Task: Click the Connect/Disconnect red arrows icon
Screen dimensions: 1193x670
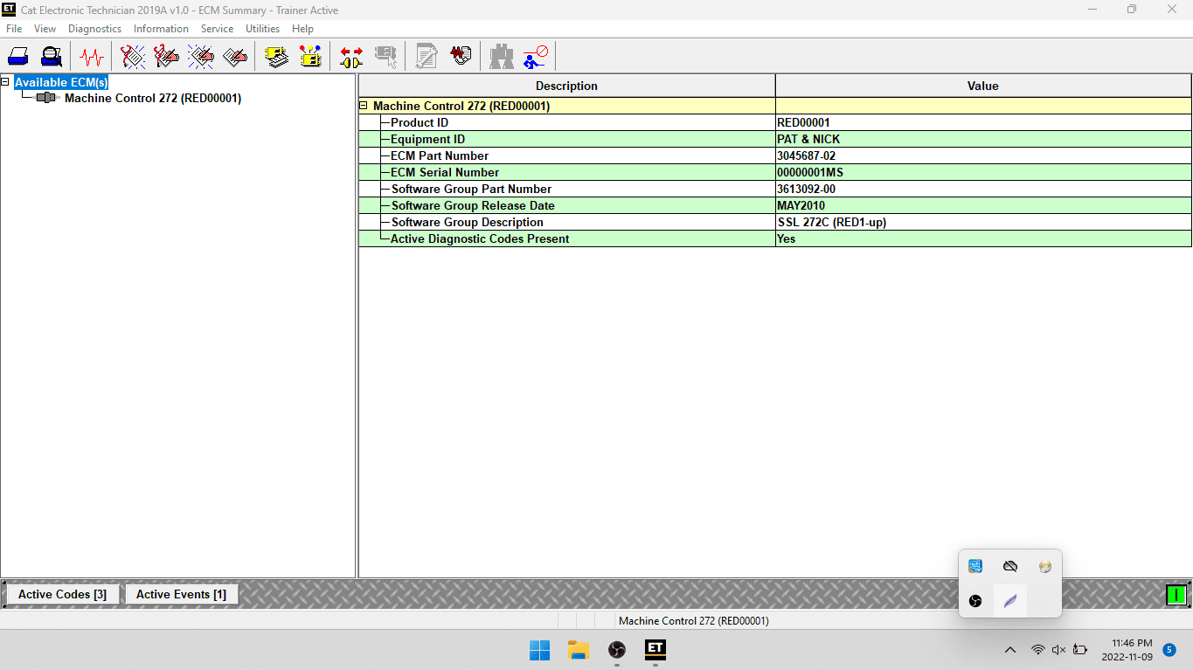Action: [x=351, y=57]
